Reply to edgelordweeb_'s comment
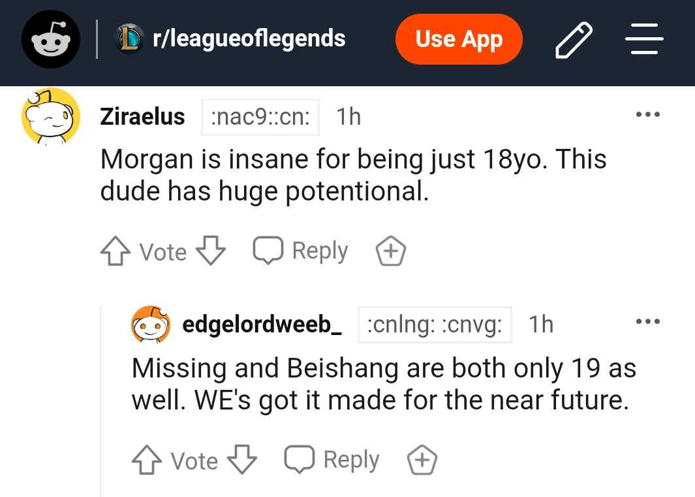 point(332,460)
